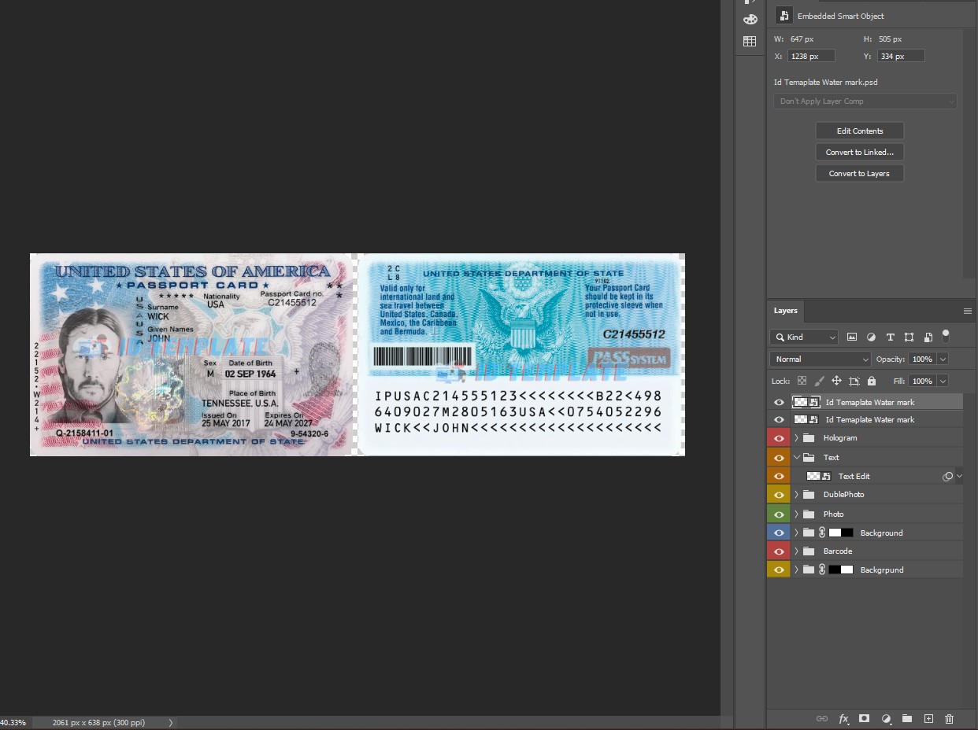
Task: Add a layer style with fx icon
Action: pyautogui.click(x=843, y=718)
